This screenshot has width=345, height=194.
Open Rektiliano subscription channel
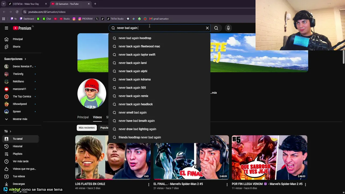20,81
